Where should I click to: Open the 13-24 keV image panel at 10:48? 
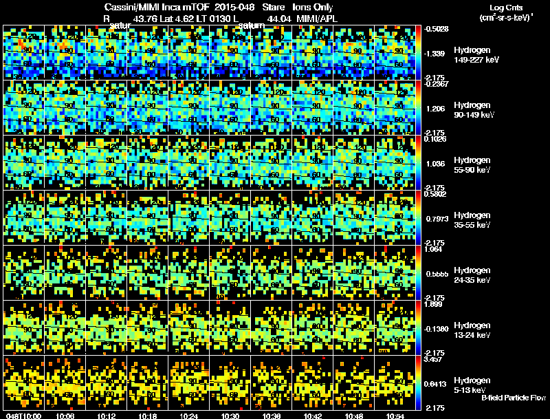354,328
